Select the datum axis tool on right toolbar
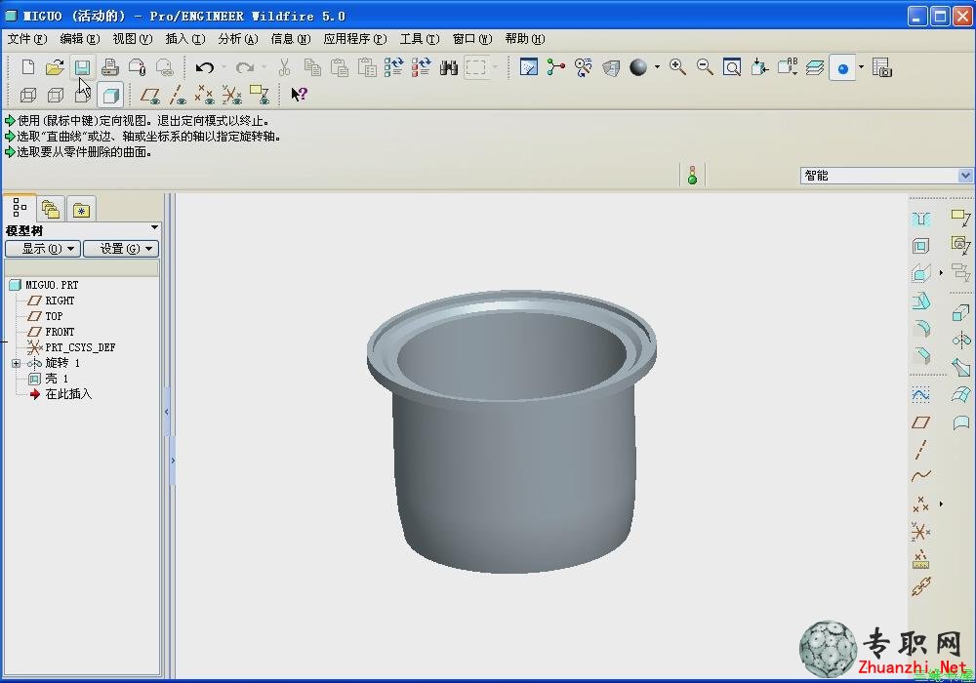The width and height of the screenshot is (976, 683). (x=921, y=449)
